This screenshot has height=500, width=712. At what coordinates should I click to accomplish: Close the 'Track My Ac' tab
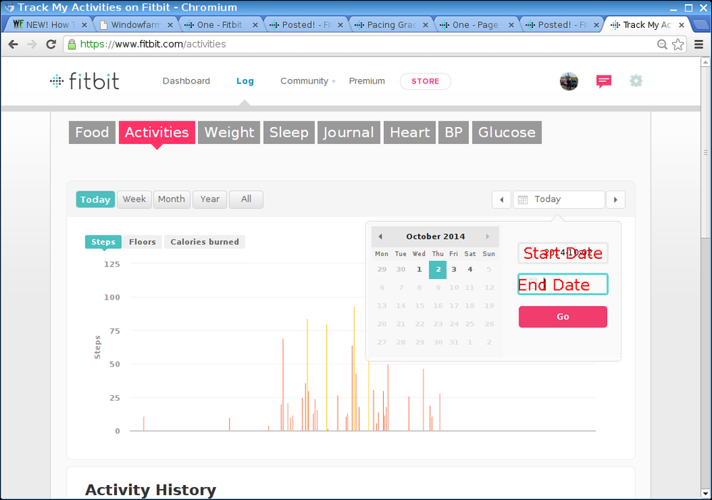[x=681, y=25]
